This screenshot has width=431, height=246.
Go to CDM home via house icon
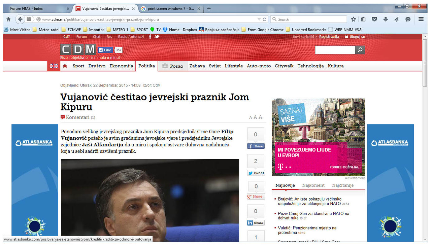(65, 66)
